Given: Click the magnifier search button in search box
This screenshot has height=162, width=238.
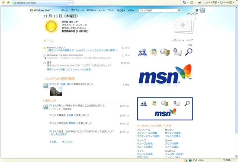Looking at the screenshot, I should (x=179, y=10).
